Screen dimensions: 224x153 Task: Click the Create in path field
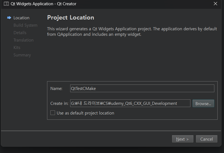130,103
